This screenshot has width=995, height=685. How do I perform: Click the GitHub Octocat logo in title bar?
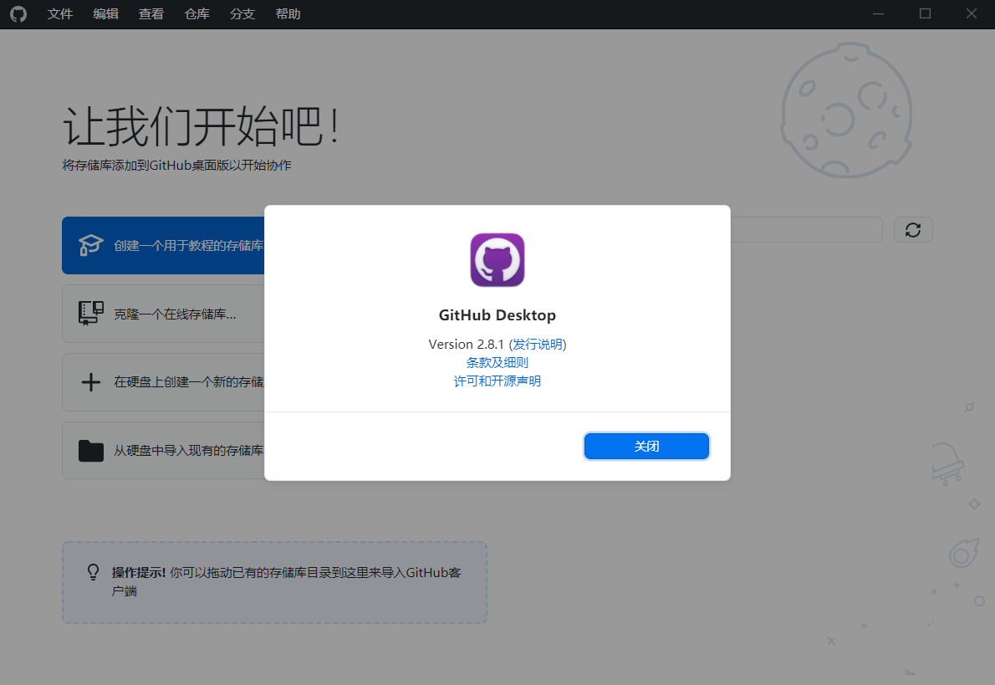[18, 14]
